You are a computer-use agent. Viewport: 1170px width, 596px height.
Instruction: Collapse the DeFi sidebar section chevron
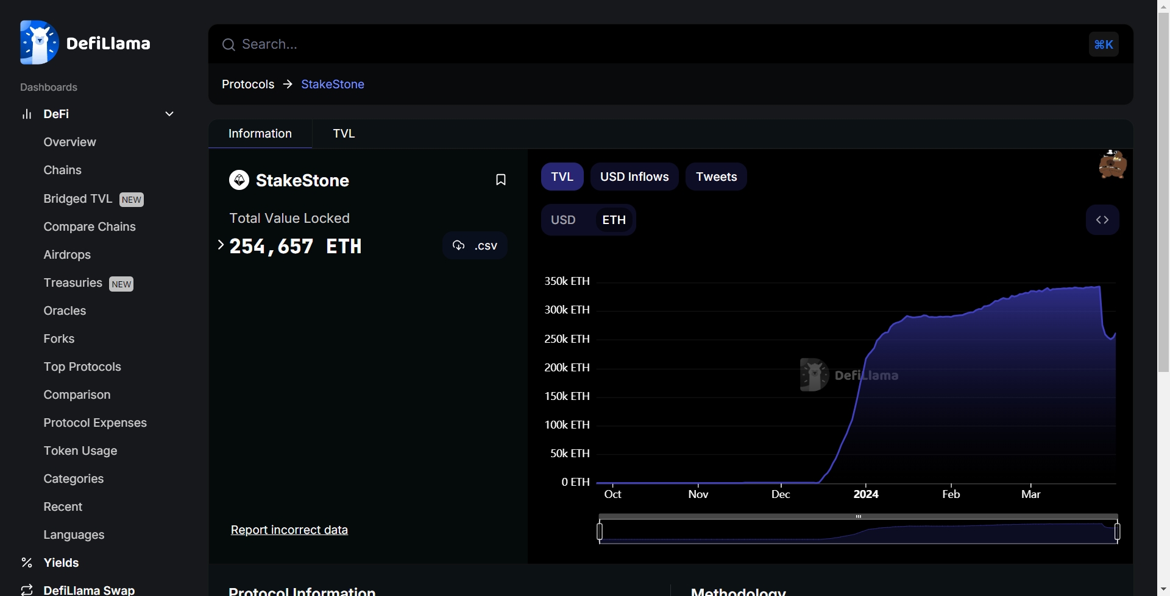pyautogui.click(x=169, y=114)
